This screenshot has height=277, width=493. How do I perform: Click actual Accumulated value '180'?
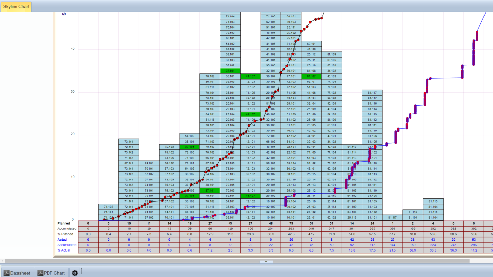(x=412, y=245)
